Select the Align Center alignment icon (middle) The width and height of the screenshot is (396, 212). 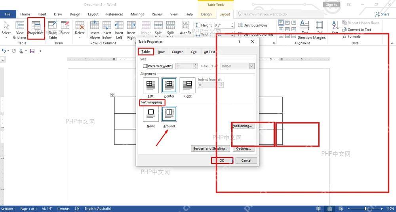pyautogui.click(x=287, y=30)
